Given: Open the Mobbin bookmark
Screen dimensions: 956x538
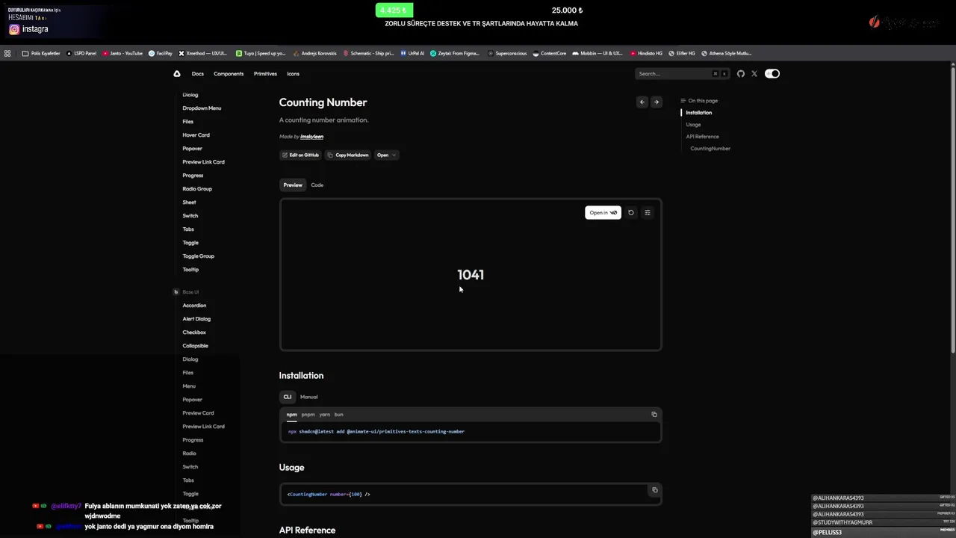Looking at the screenshot, I should pos(597,53).
